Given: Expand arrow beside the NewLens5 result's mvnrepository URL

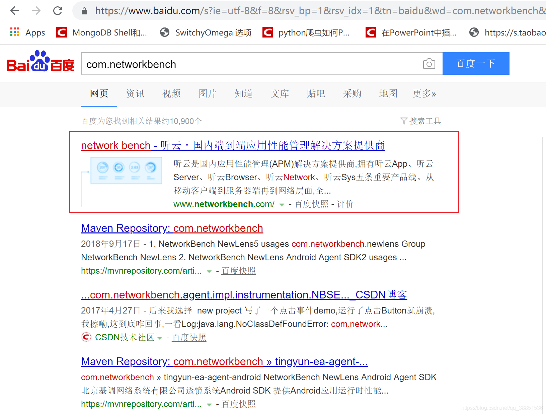Looking at the screenshot, I should click(x=209, y=271).
